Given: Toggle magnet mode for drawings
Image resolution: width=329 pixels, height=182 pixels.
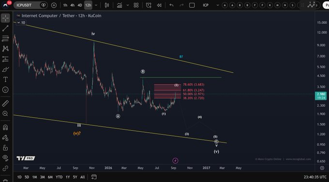Looking at the screenshot, I should [x=5, y=127].
